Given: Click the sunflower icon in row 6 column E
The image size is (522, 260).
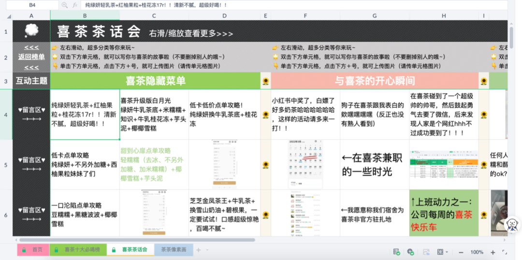Looking at the screenshot, I should pos(265,215).
